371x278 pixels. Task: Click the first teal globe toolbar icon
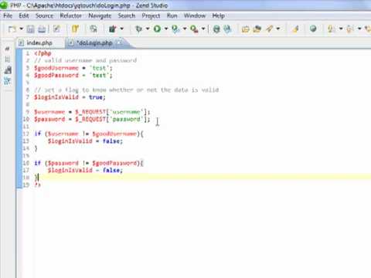click(x=216, y=29)
